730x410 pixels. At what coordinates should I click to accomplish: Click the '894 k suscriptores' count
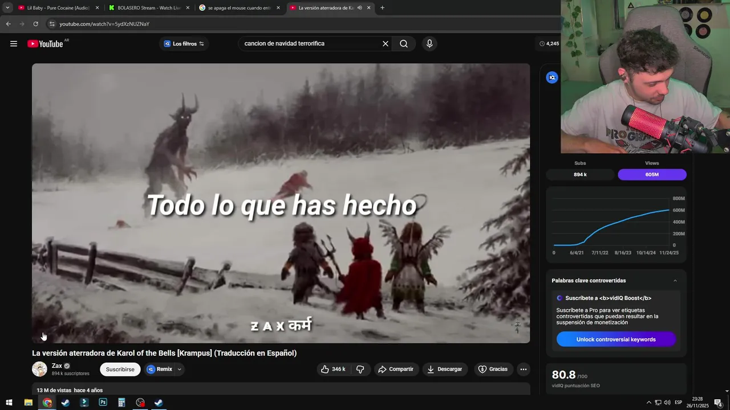point(71,374)
